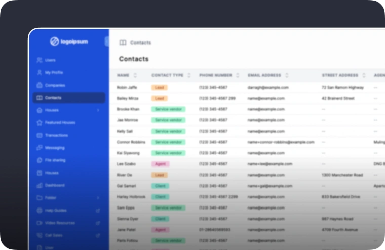
Task: Open File sharing via its sidebar icon
Action: [x=40, y=160]
